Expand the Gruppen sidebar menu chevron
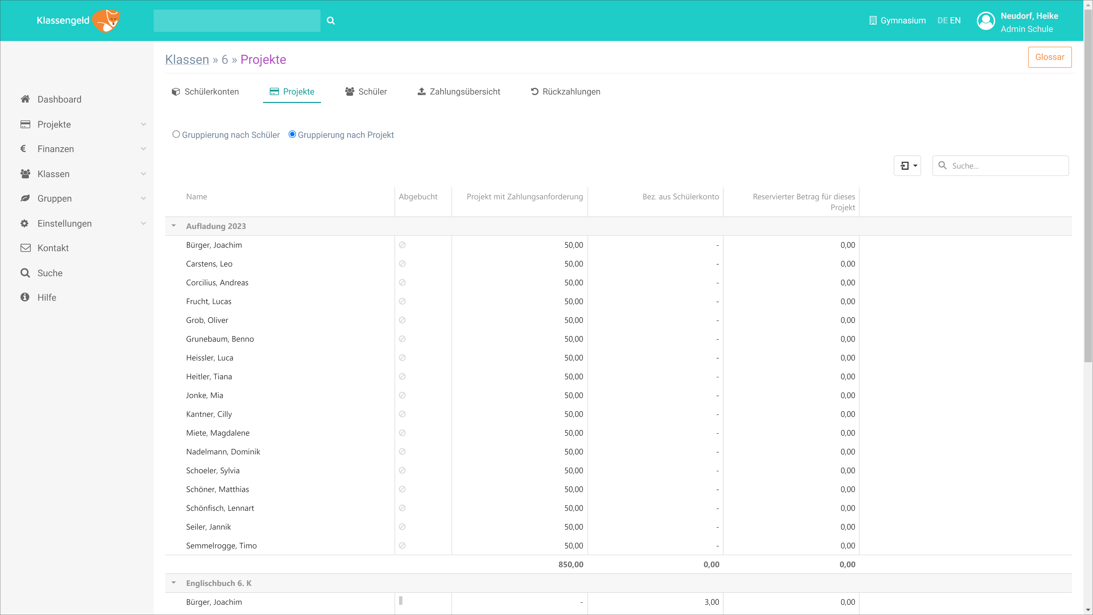The image size is (1093, 615). click(x=143, y=199)
